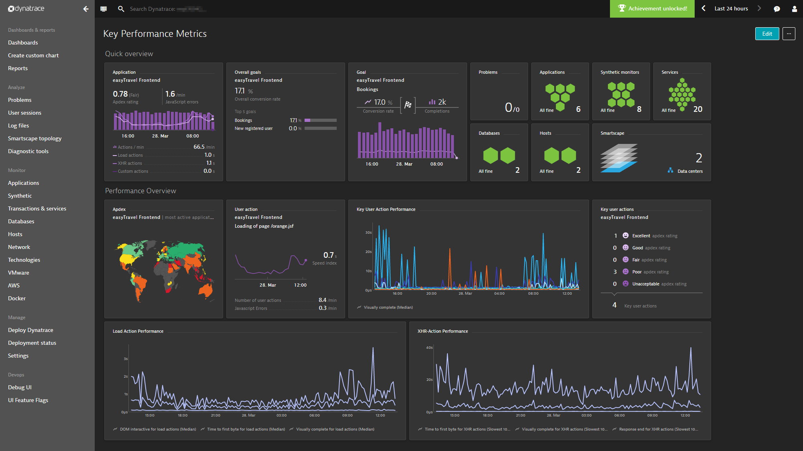Image resolution: width=803 pixels, height=451 pixels.
Task: Click the Data centers network icon
Action: [x=670, y=170]
